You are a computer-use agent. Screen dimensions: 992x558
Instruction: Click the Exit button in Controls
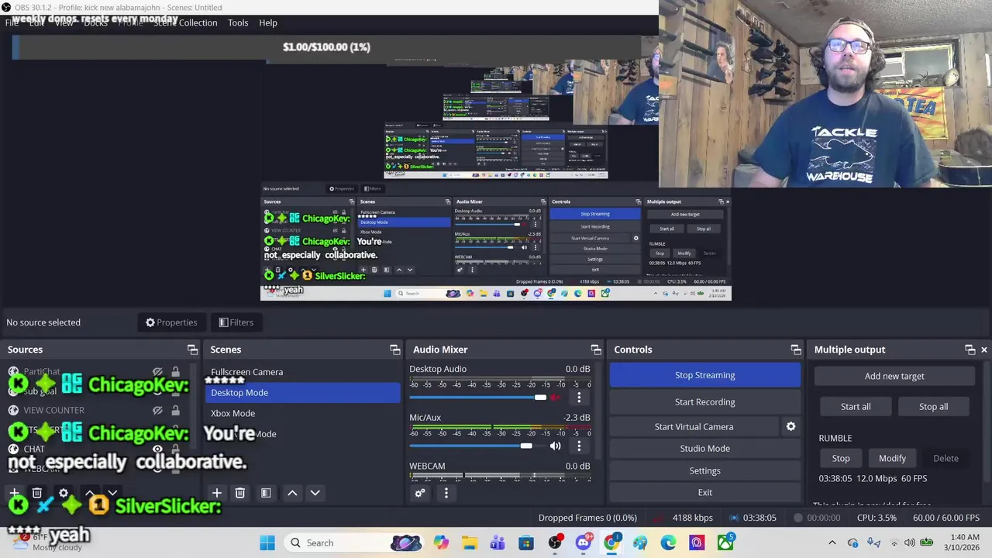[x=704, y=492]
